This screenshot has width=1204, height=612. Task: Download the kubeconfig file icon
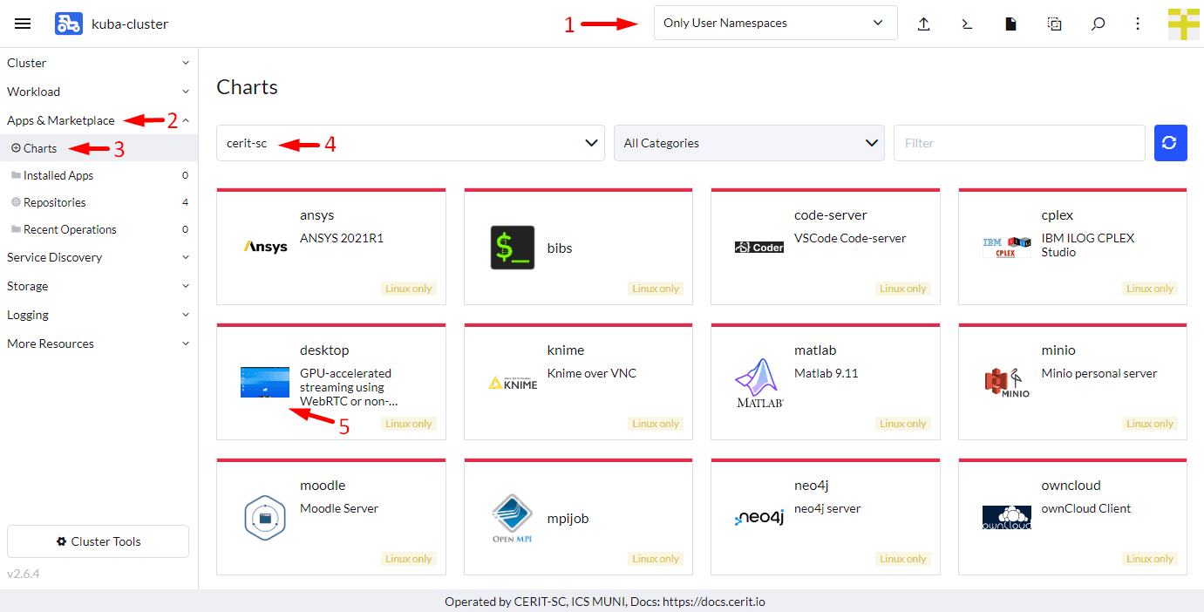pos(1010,24)
